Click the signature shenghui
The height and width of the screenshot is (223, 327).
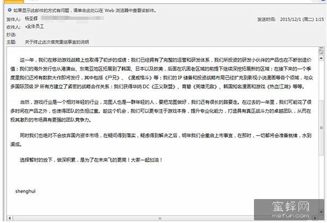(26, 191)
